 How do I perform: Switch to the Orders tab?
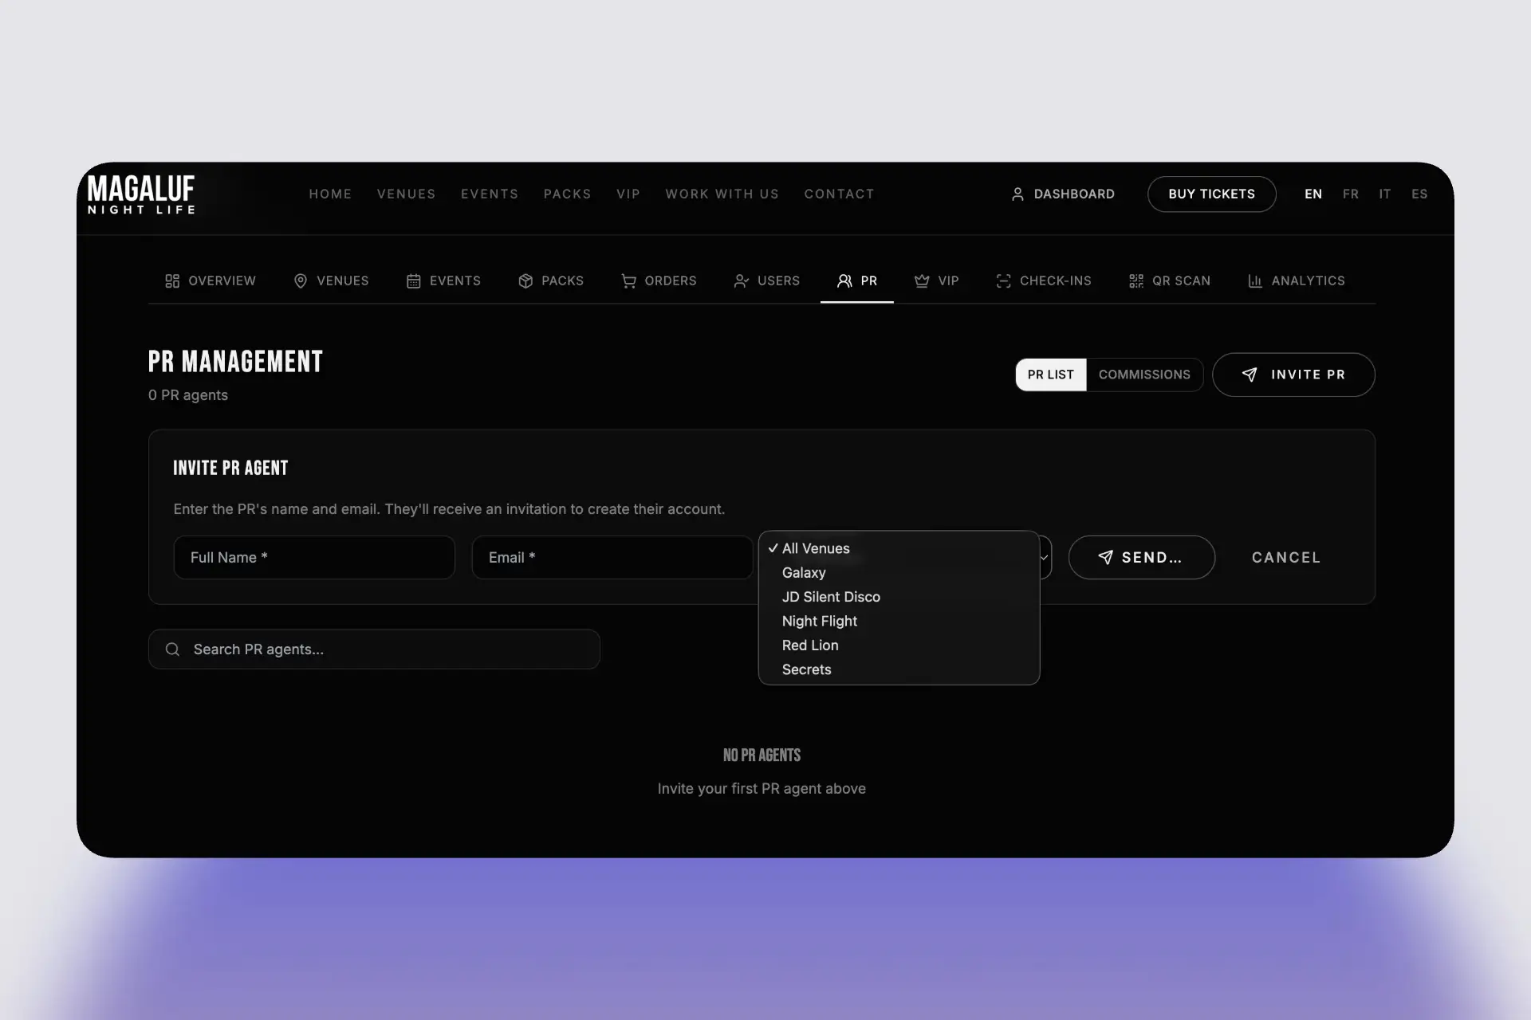tap(659, 281)
